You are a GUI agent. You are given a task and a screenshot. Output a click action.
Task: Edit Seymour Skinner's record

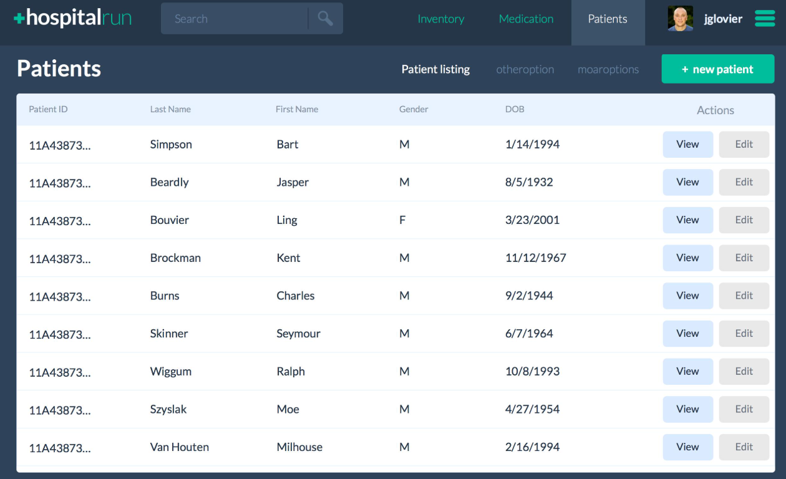(x=744, y=333)
